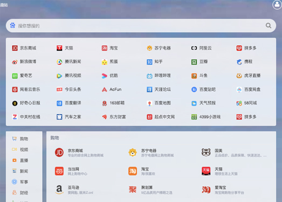
Task: Click the 网易云音乐 icon
Action: click(x=15, y=89)
